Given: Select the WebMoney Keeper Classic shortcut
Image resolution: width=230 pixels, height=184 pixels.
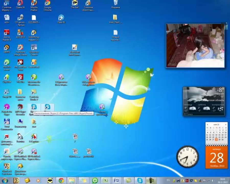Looking at the screenshot, I should pos(34,35).
